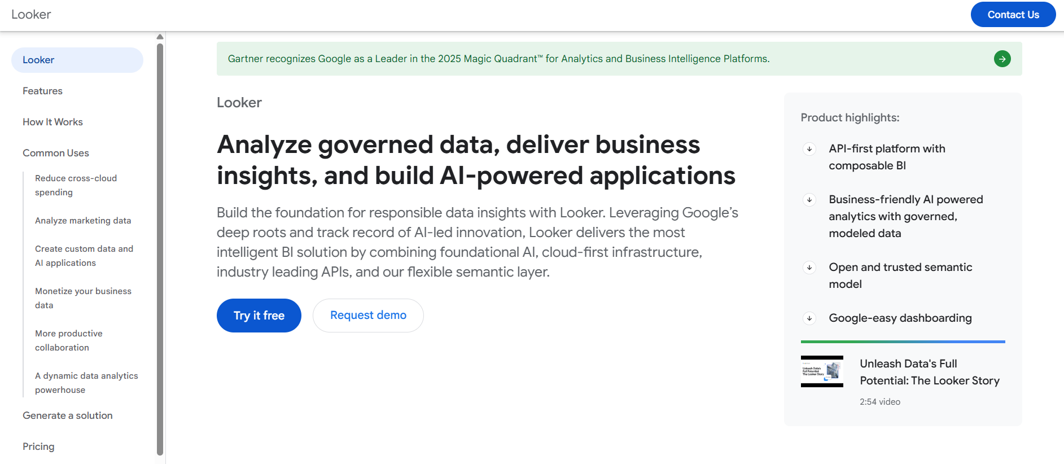Viewport: 1064px width, 464px height.
Task: Click the Request demo button
Action: tap(368, 316)
